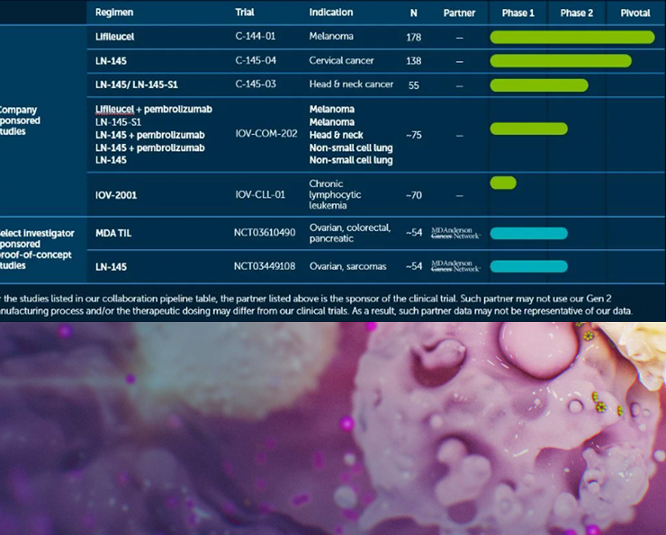
Task: Select trial code C-145-03
Action: 256,84
